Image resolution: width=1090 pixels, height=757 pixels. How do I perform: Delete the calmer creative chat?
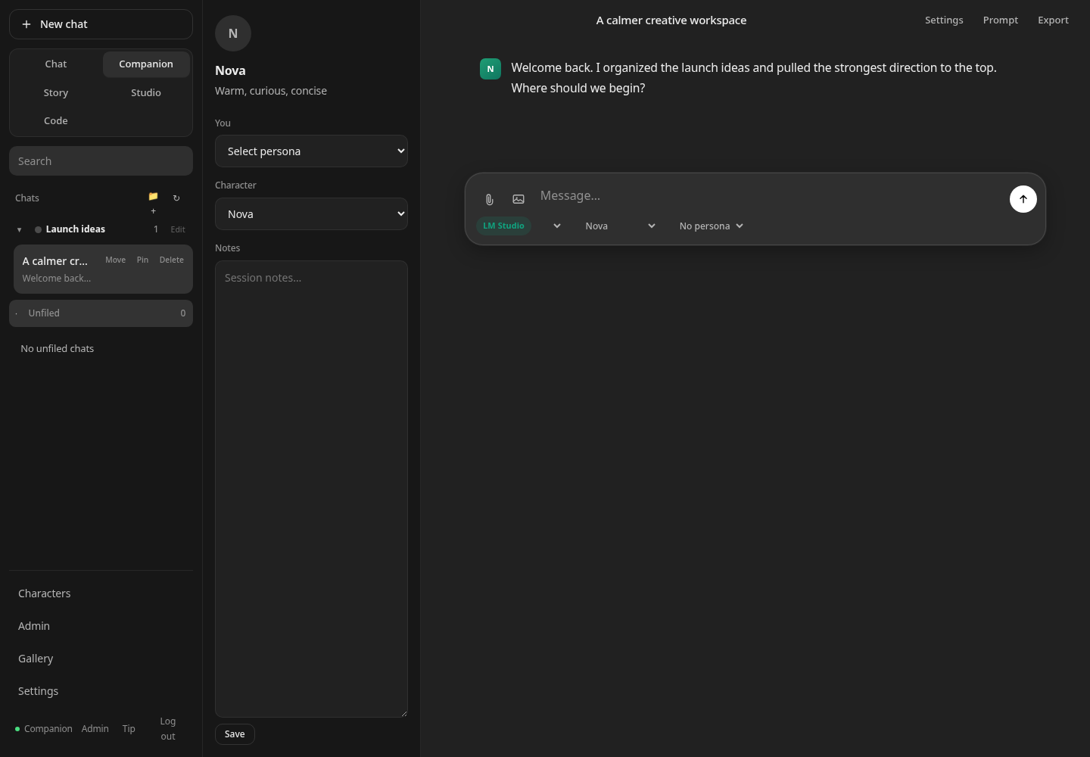(x=172, y=260)
